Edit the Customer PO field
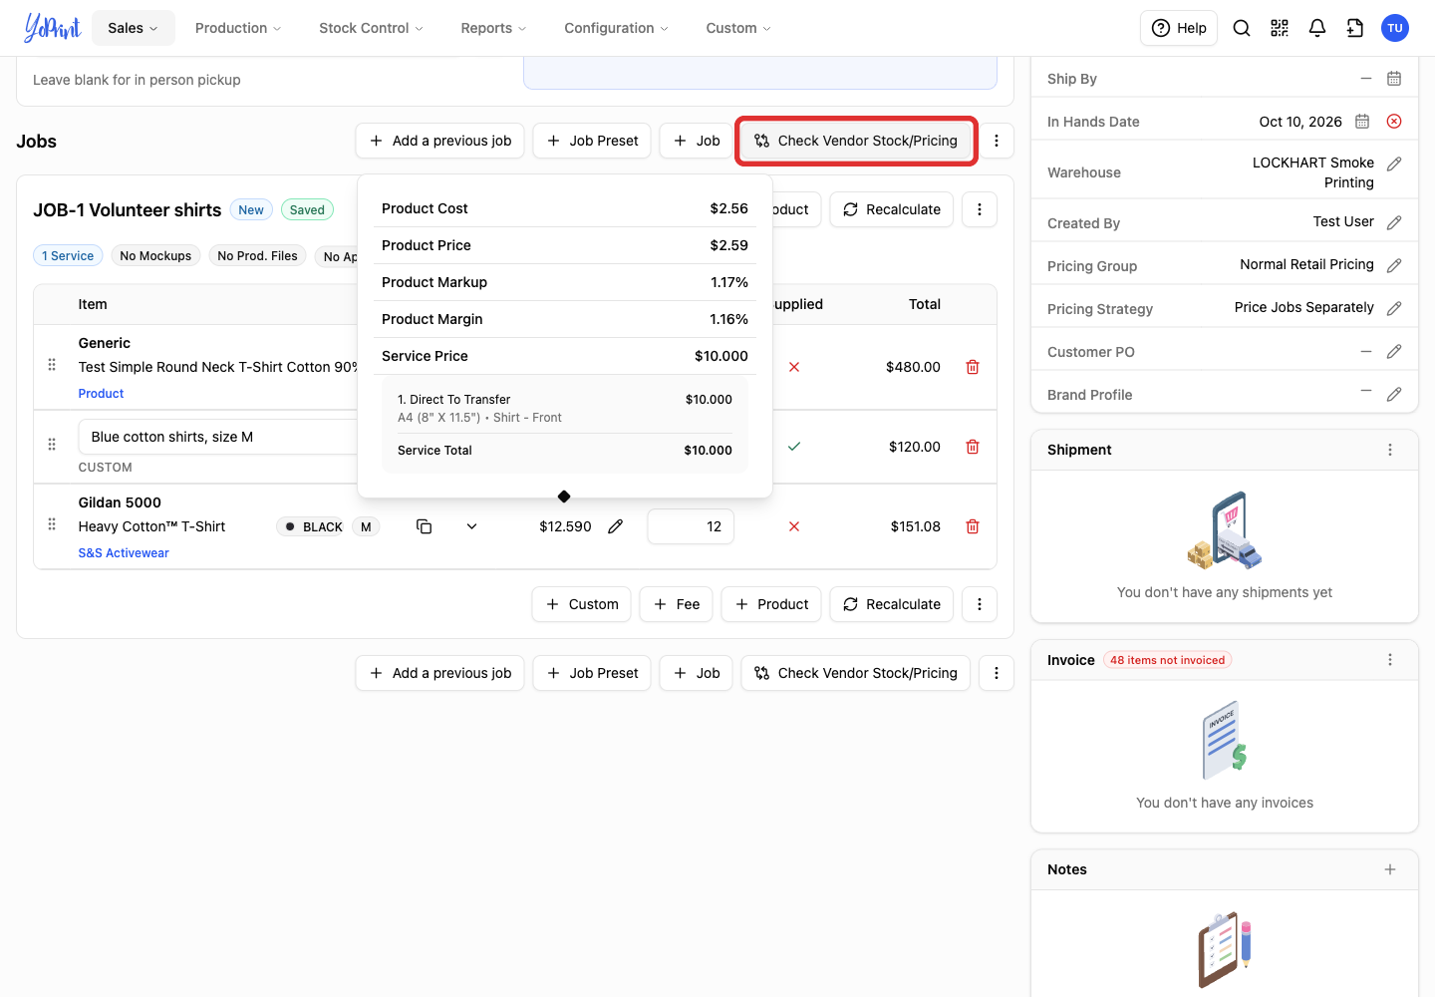Screen dimensions: 1435x997 (x=1394, y=351)
